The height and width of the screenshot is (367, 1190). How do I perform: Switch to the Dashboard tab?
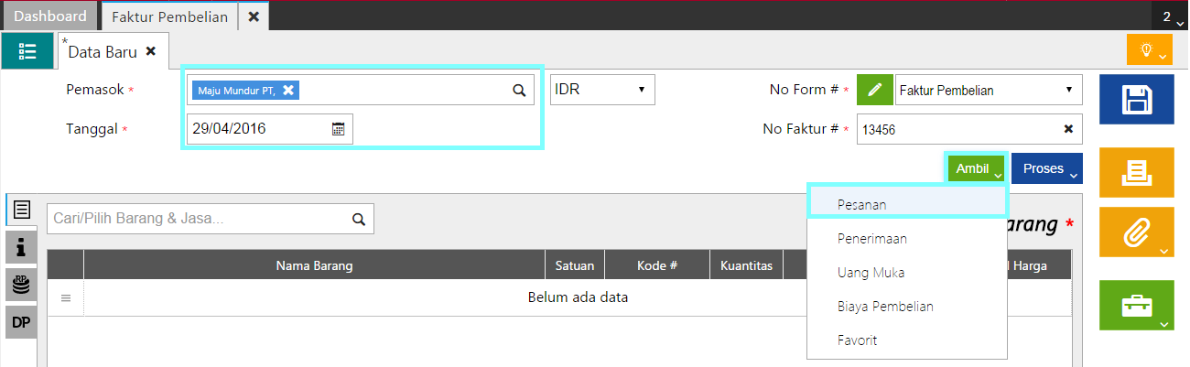(x=50, y=16)
